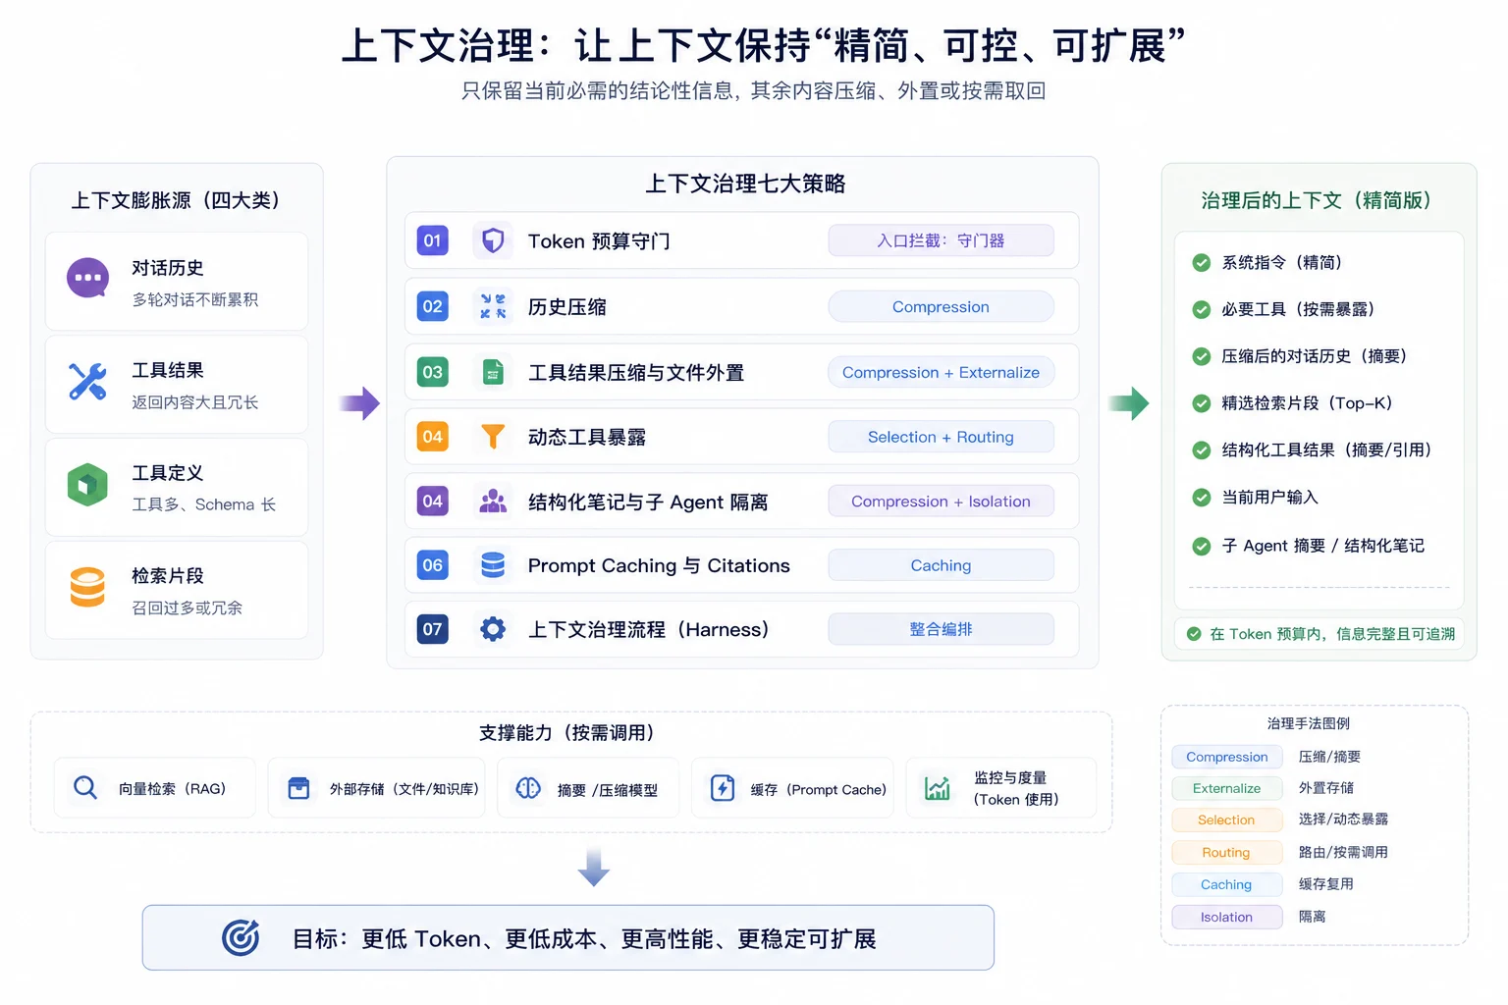Click the lightning document icon for 缓存
This screenshot has height=1005, width=1508.
[x=723, y=788]
